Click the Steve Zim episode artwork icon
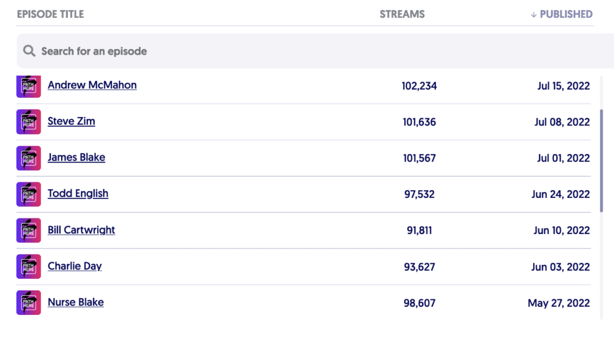The image size is (614, 339). pos(29,122)
